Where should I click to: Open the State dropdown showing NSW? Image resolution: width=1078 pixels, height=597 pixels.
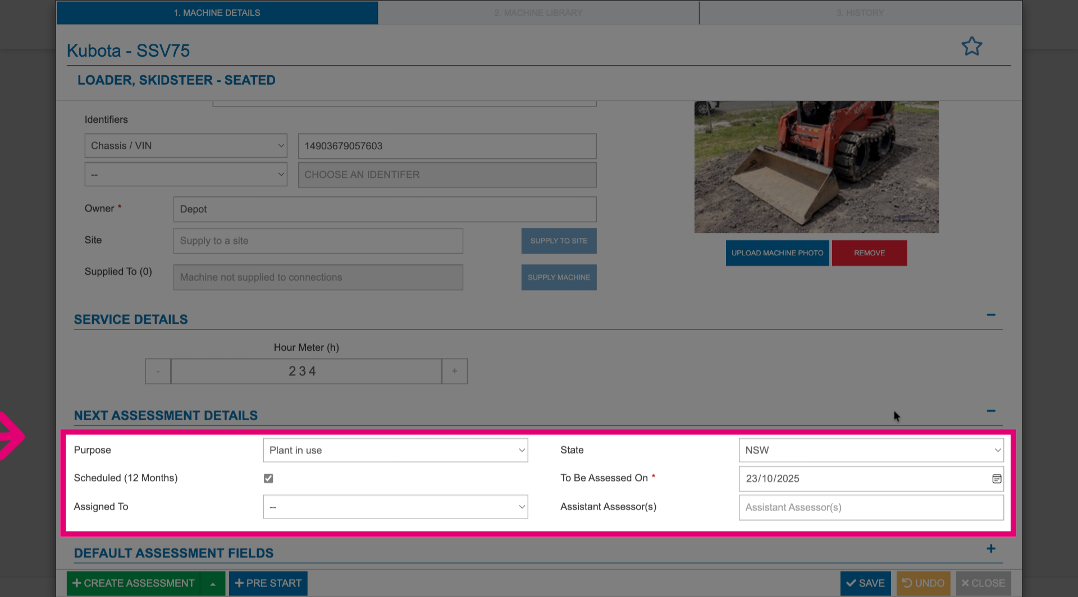pos(871,451)
